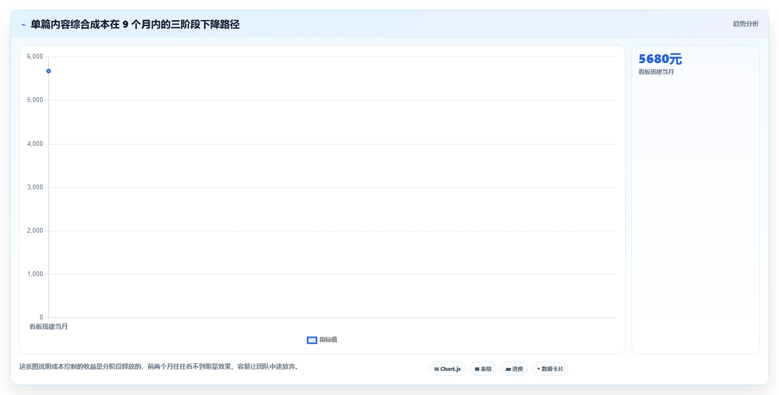Select the 进度 tag chip

tap(514, 369)
